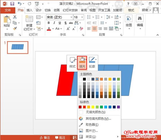This screenshot has height=140, width=161.
Task: Click the Paste (粘贴) clipboard icon
Action: coord(7,20)
